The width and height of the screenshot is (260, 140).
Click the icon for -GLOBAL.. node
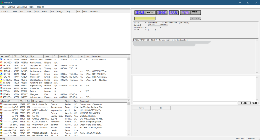(x=1, y=65)
